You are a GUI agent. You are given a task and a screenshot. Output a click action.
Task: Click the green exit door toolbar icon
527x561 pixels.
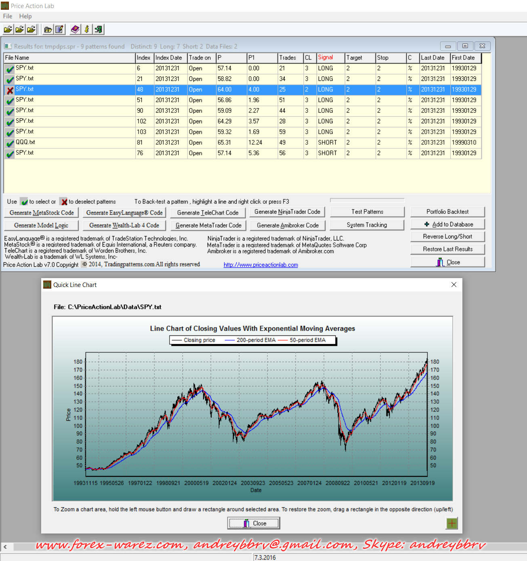pos(98,30)
